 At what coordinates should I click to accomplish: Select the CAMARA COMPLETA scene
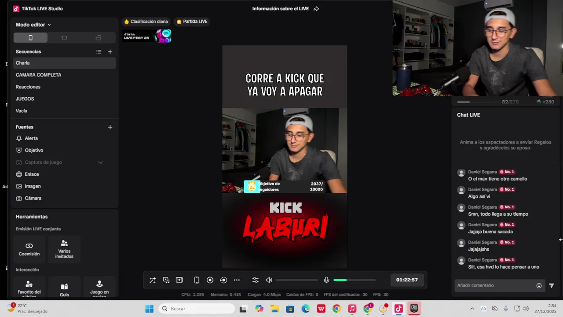tap(64, 75)
